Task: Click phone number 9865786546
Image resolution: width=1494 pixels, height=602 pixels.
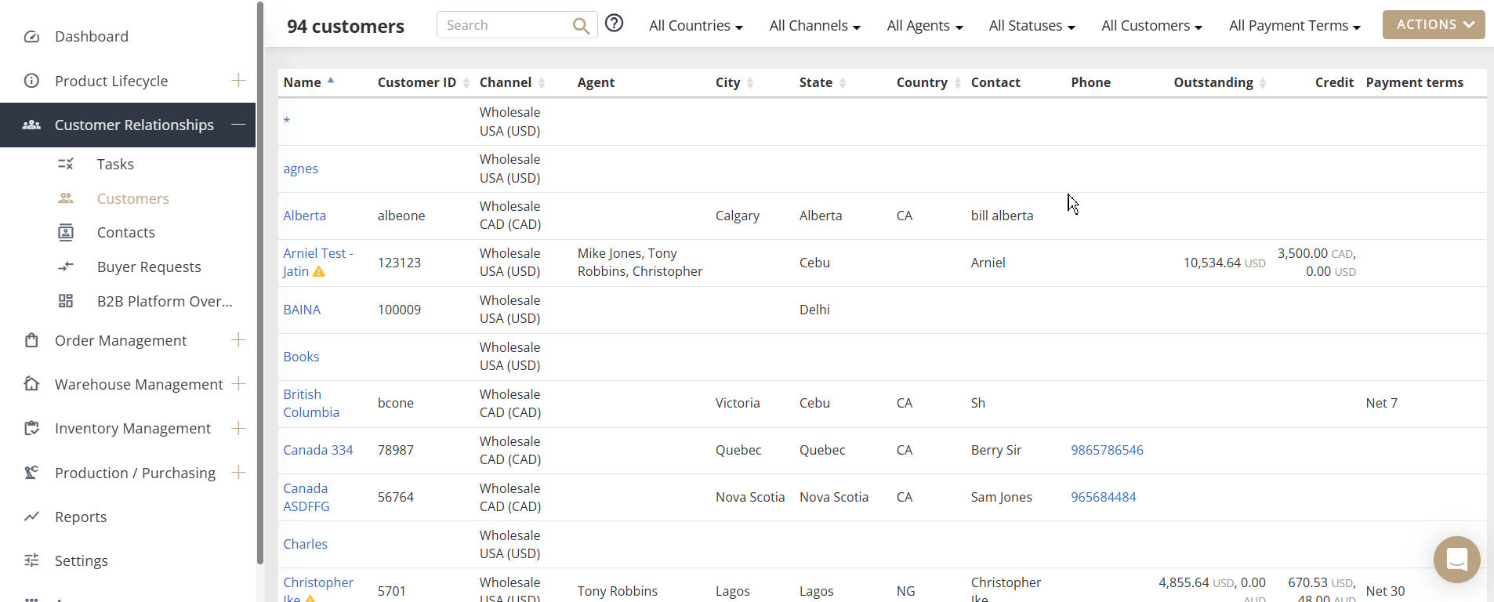Action: point(1107,450)
